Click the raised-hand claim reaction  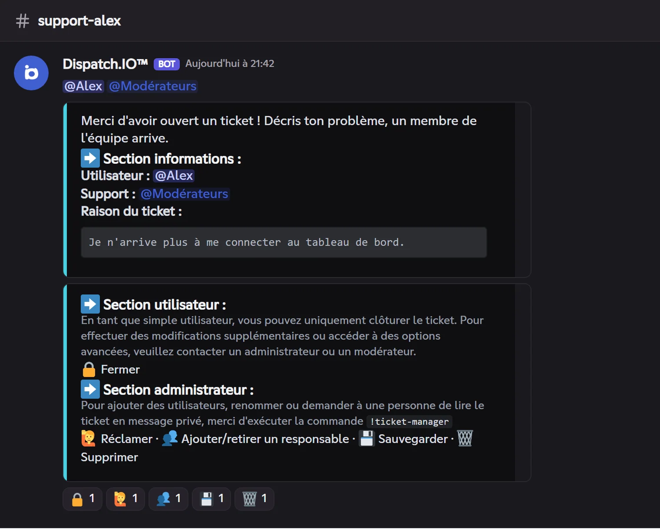point(125,499)
